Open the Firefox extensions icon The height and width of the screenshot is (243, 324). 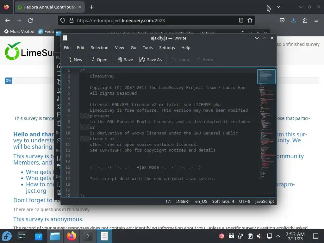[x=305, y=20]
